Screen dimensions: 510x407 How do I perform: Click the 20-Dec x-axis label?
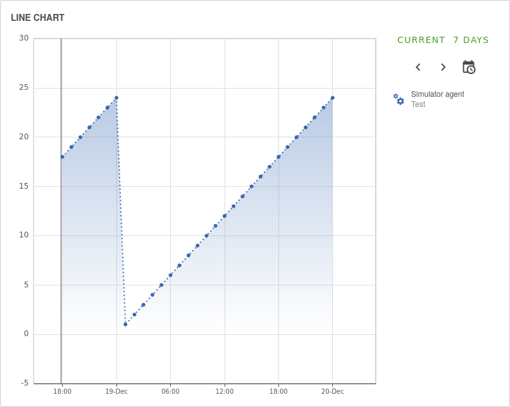tap(333, 391)
